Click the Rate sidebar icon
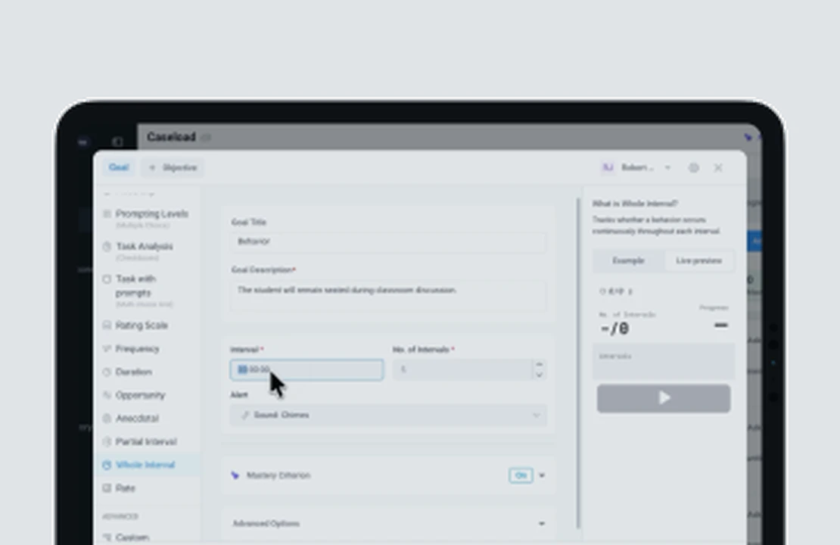This screenshot has height=545, width=840. 107,488
